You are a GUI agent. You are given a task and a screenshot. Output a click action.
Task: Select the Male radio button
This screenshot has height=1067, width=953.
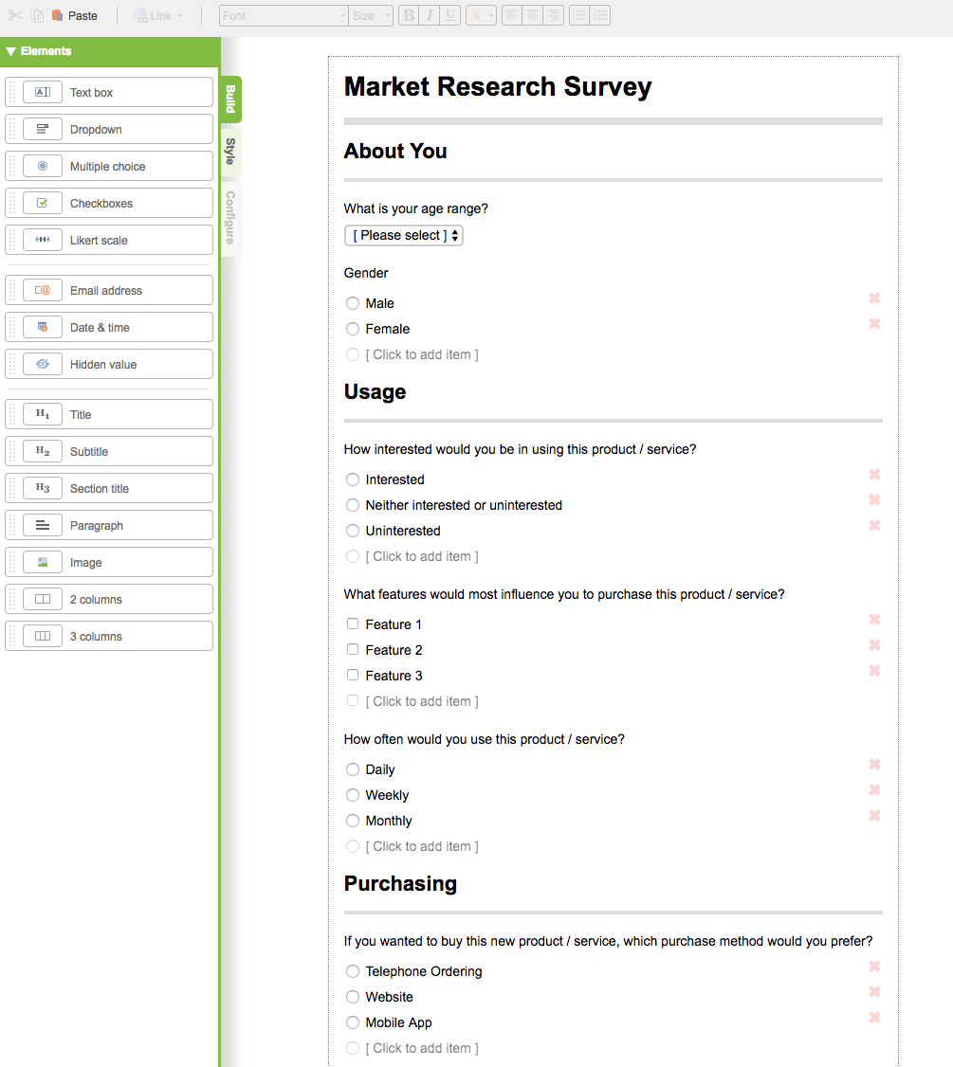(x=353, y=303)
